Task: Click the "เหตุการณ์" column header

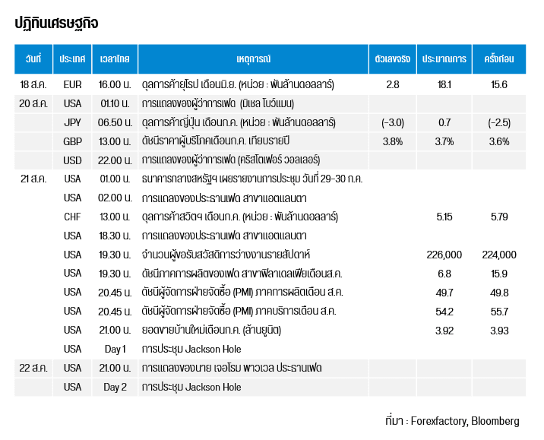Action: coord(253,59)
